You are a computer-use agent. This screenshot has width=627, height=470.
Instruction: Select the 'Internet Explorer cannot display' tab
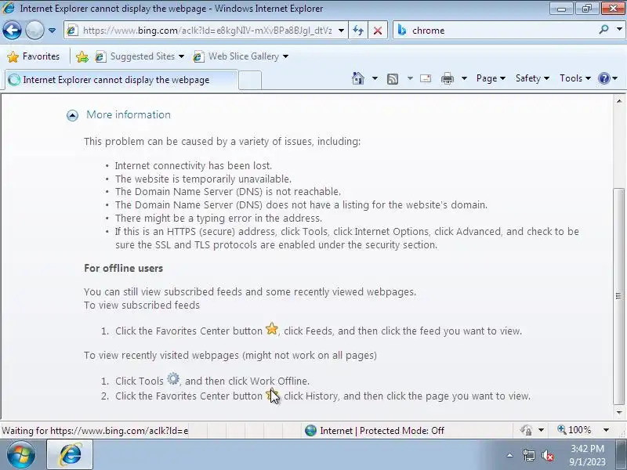tap(121, 80)
